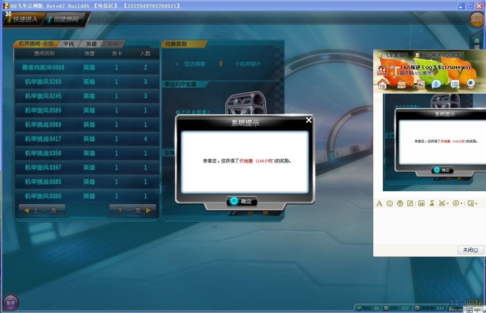
Task: Switch to the 史诗 difficulty tab
Action: [x=113, y=44]
